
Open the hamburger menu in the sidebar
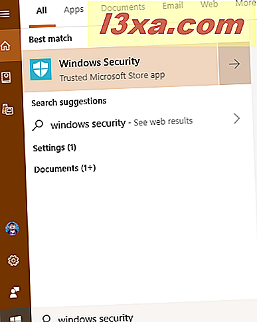(x=5, y=14)
